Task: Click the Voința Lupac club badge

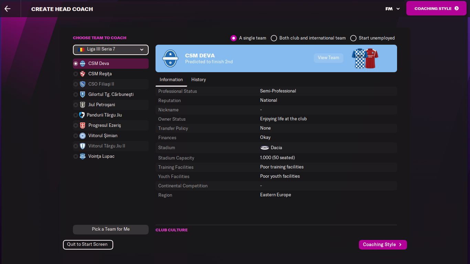Action: coord(83,156)
